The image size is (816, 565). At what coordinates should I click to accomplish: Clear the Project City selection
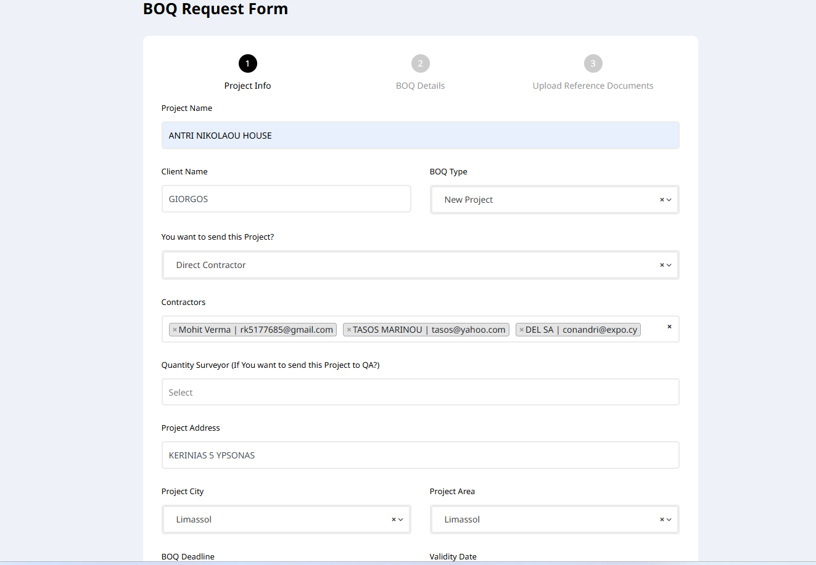pos(394,519)
